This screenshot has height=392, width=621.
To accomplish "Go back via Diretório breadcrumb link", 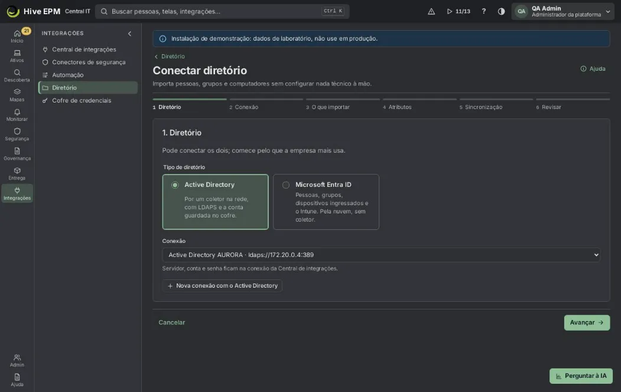I will click(x=170, y=57).
